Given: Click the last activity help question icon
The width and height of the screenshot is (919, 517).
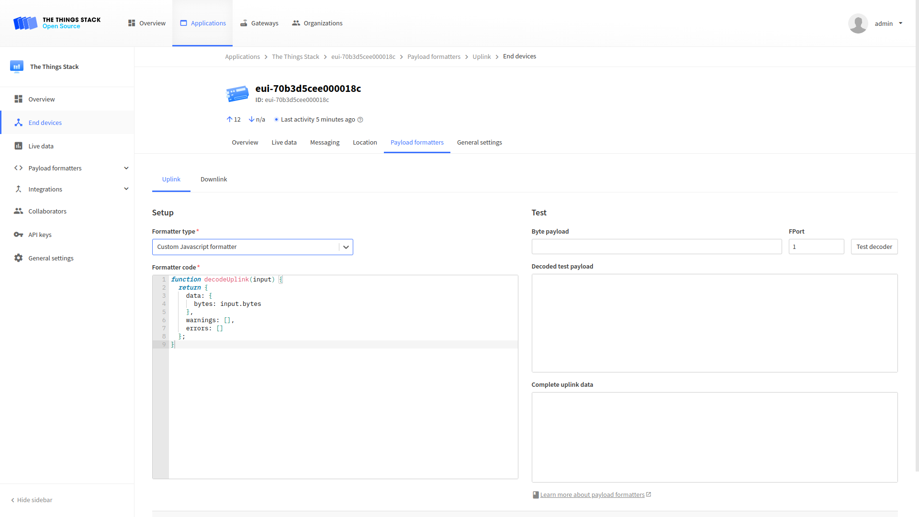Looking at the screenshot, I should 360,120.
